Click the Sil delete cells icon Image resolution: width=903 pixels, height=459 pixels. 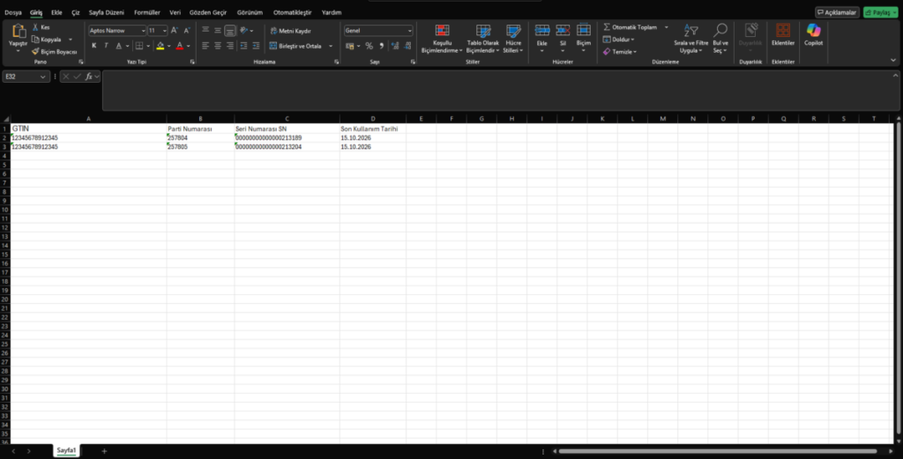click(563, 31)
